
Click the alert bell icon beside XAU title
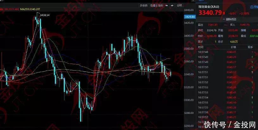252,7
